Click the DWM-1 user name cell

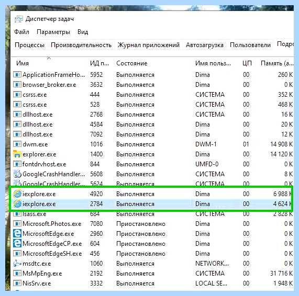click(x=206, y=144)
